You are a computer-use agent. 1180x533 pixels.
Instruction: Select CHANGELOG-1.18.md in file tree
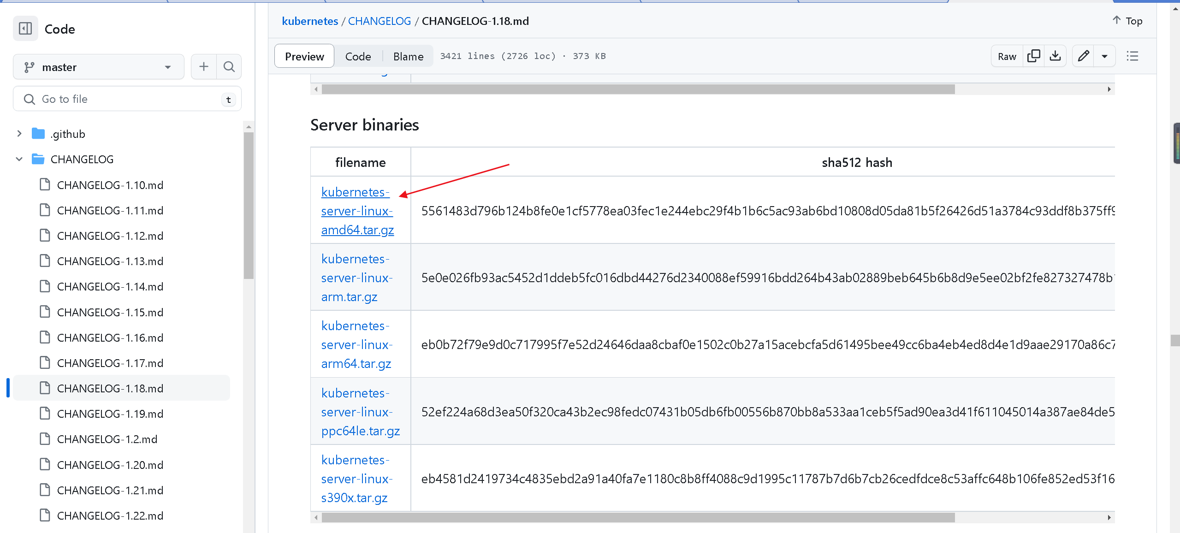click(121, 388)
